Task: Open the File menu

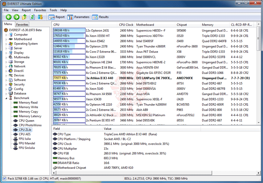Action: tap(6, 10)
